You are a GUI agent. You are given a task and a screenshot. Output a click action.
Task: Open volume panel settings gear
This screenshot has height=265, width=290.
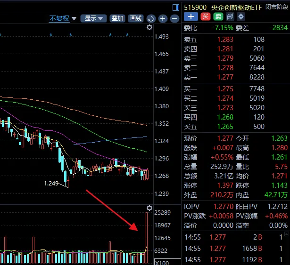click(149, 208)
